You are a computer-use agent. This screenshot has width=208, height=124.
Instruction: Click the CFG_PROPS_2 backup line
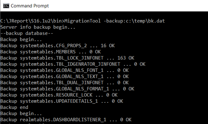tap(57, 46)
